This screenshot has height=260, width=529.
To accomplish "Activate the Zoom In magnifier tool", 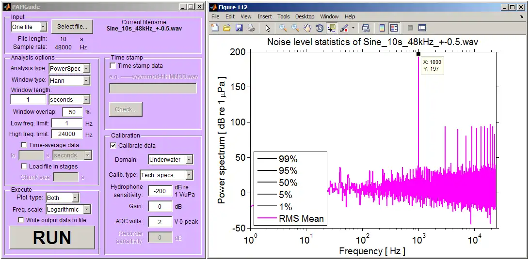I will pos(283,28).
